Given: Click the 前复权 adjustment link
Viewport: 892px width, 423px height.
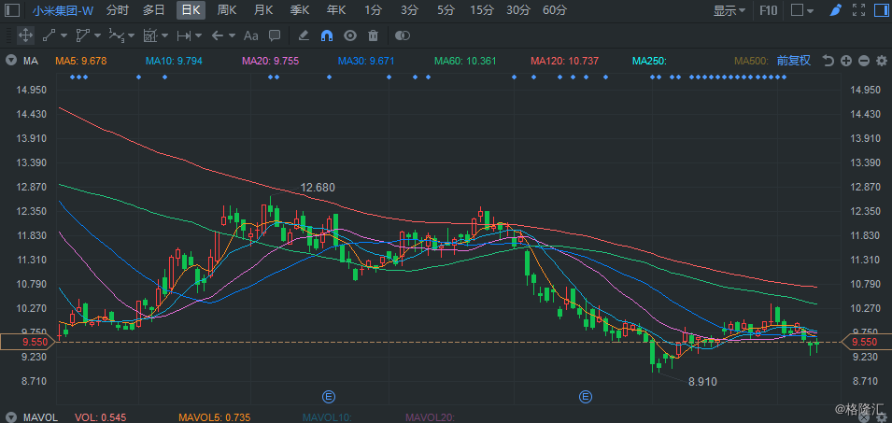Looking at the screenshot, I should click(794, 61).
